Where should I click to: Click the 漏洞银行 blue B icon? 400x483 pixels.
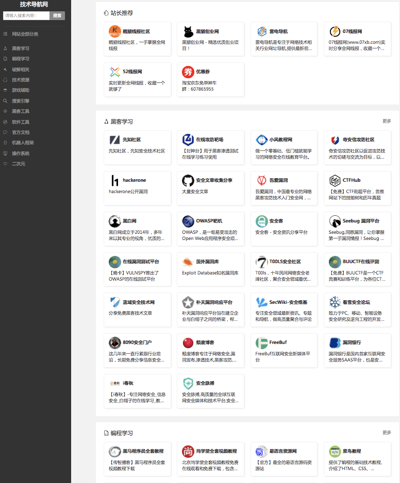coord(335,342)
